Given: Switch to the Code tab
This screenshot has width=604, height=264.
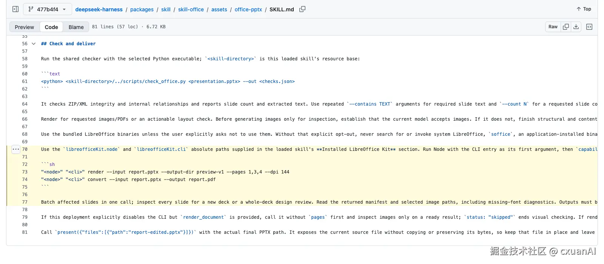Looking at the screenshot, I should click(x=51, y=27).
